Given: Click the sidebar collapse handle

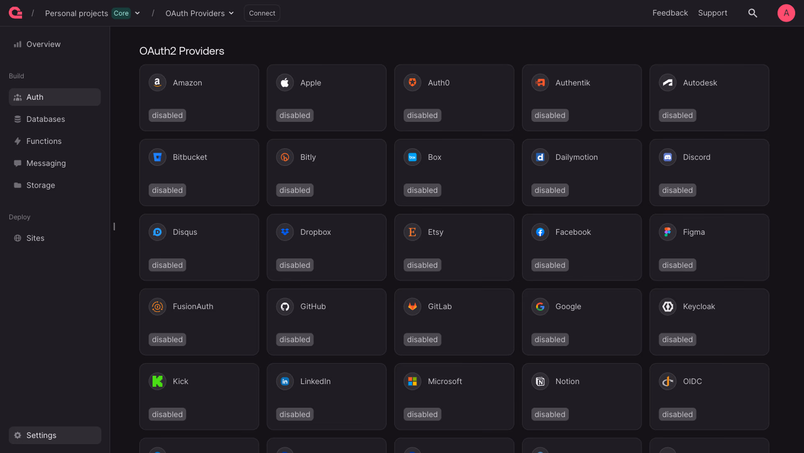Looking at the screenshot, I should tap(114, 226).
